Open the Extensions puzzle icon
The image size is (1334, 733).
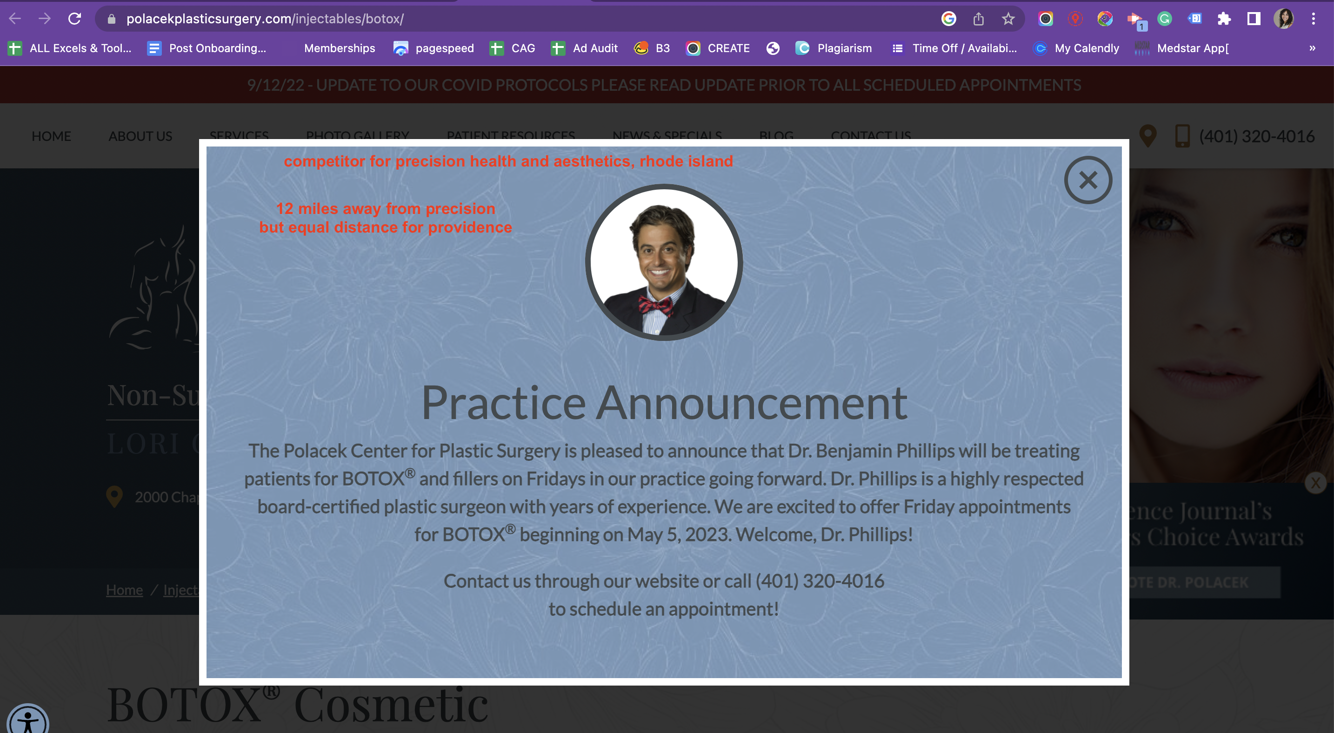1224,19
